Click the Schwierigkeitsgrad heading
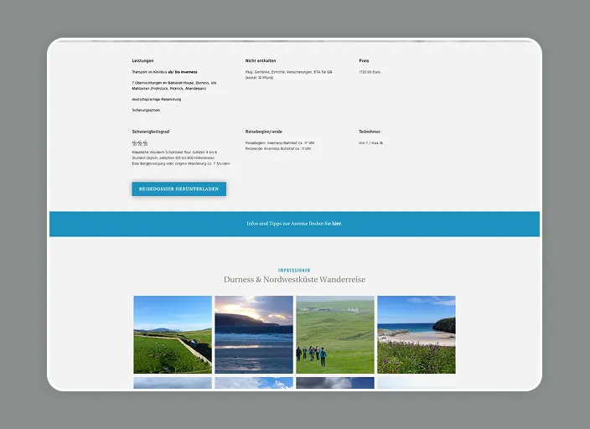Image resolution: width=590 pixels, height=429 pixels. coord(151,132)
